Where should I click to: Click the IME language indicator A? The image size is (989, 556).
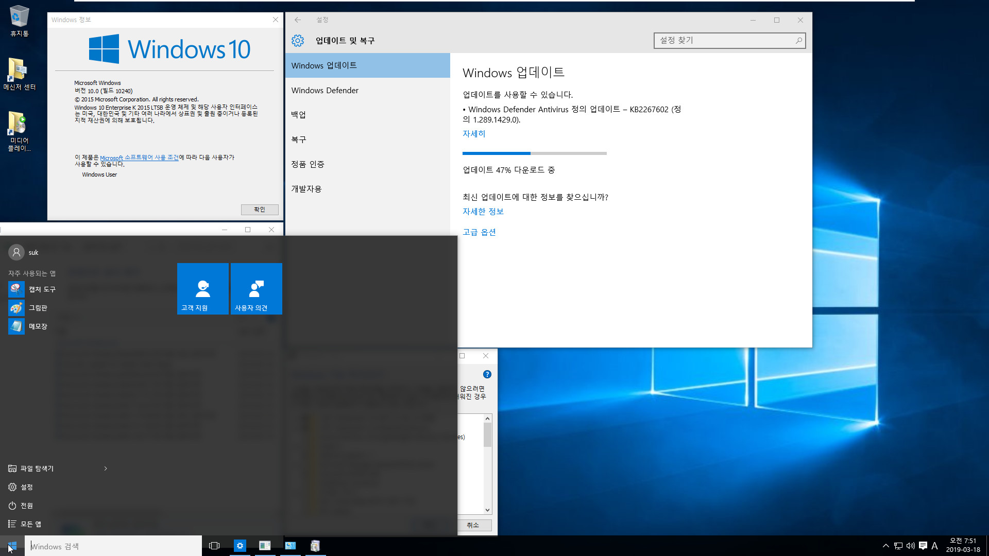934,546
